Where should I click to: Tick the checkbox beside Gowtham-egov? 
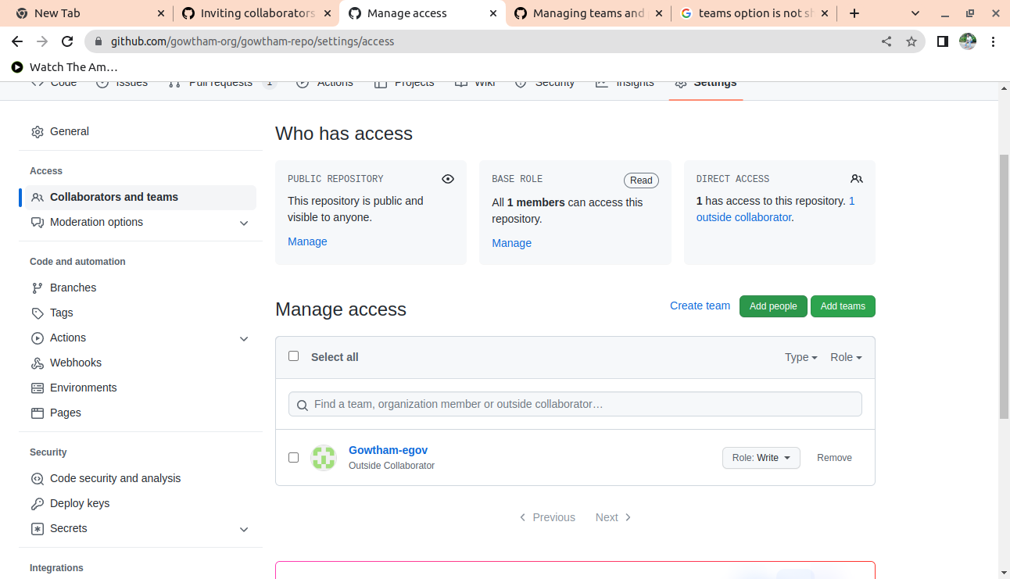[x=294, y=457]
